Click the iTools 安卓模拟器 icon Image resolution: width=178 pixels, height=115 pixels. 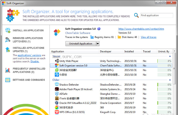click(57, 98)
